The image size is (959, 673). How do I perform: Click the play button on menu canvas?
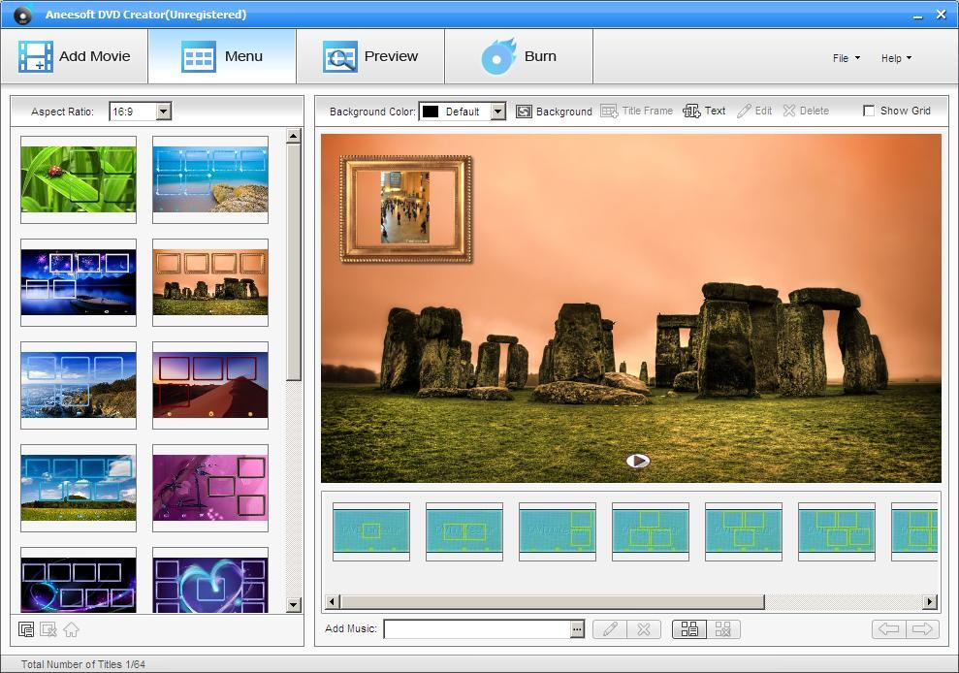638,461
